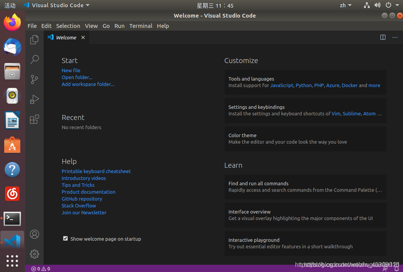Open the Search view in activity bar

tap(34, 60)
